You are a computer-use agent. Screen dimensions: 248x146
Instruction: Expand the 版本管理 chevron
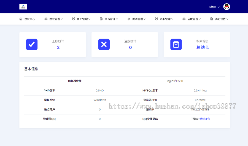point(145,19)
